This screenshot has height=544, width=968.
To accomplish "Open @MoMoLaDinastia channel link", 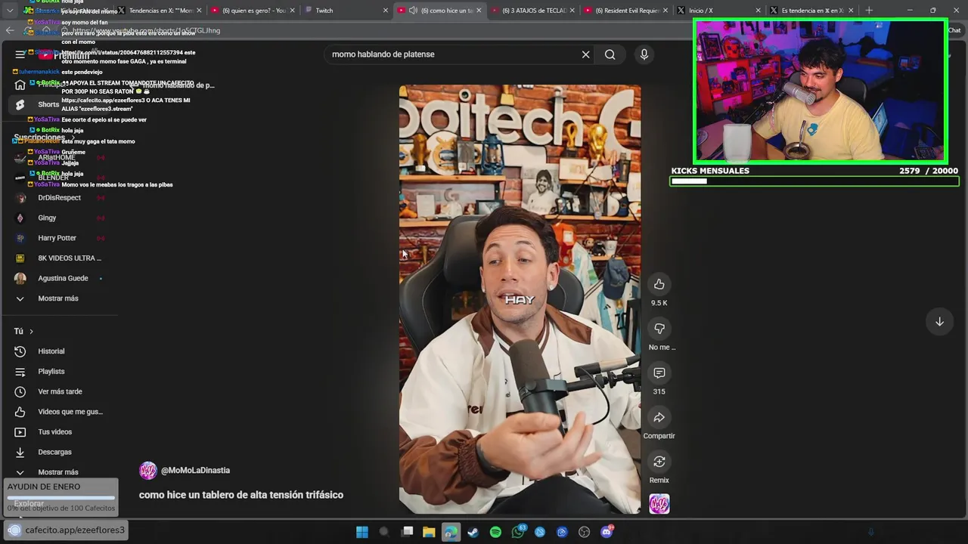I will [195, 470].
